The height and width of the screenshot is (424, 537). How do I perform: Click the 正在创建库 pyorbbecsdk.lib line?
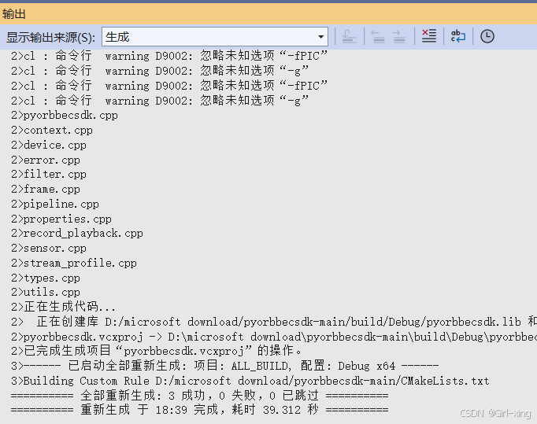274,322
